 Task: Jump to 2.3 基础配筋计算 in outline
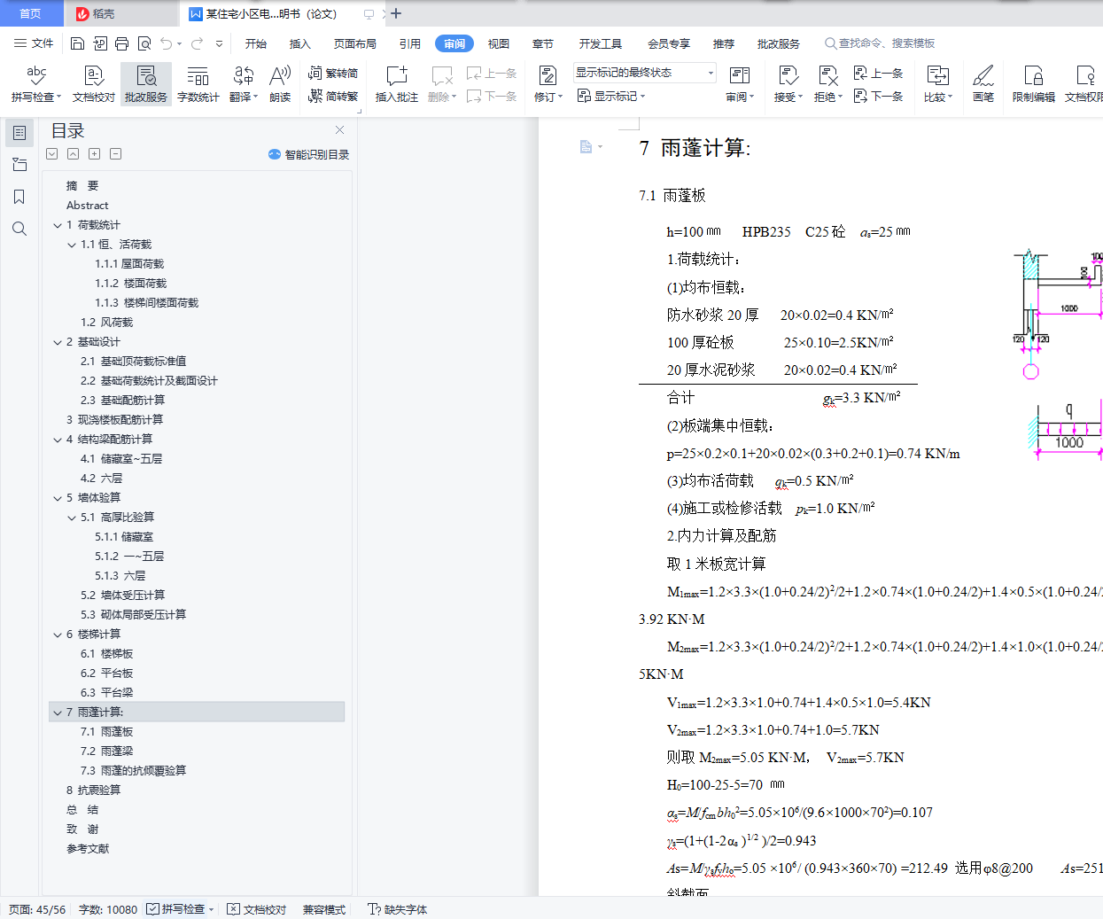122,401
